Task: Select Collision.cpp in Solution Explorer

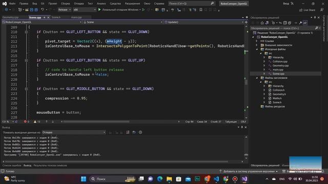Action: point(280,61)
